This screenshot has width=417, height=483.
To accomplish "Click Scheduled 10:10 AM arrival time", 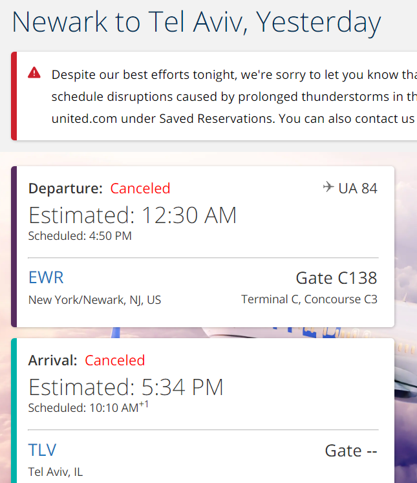I will pyautogui.click(x=89, y=407).
